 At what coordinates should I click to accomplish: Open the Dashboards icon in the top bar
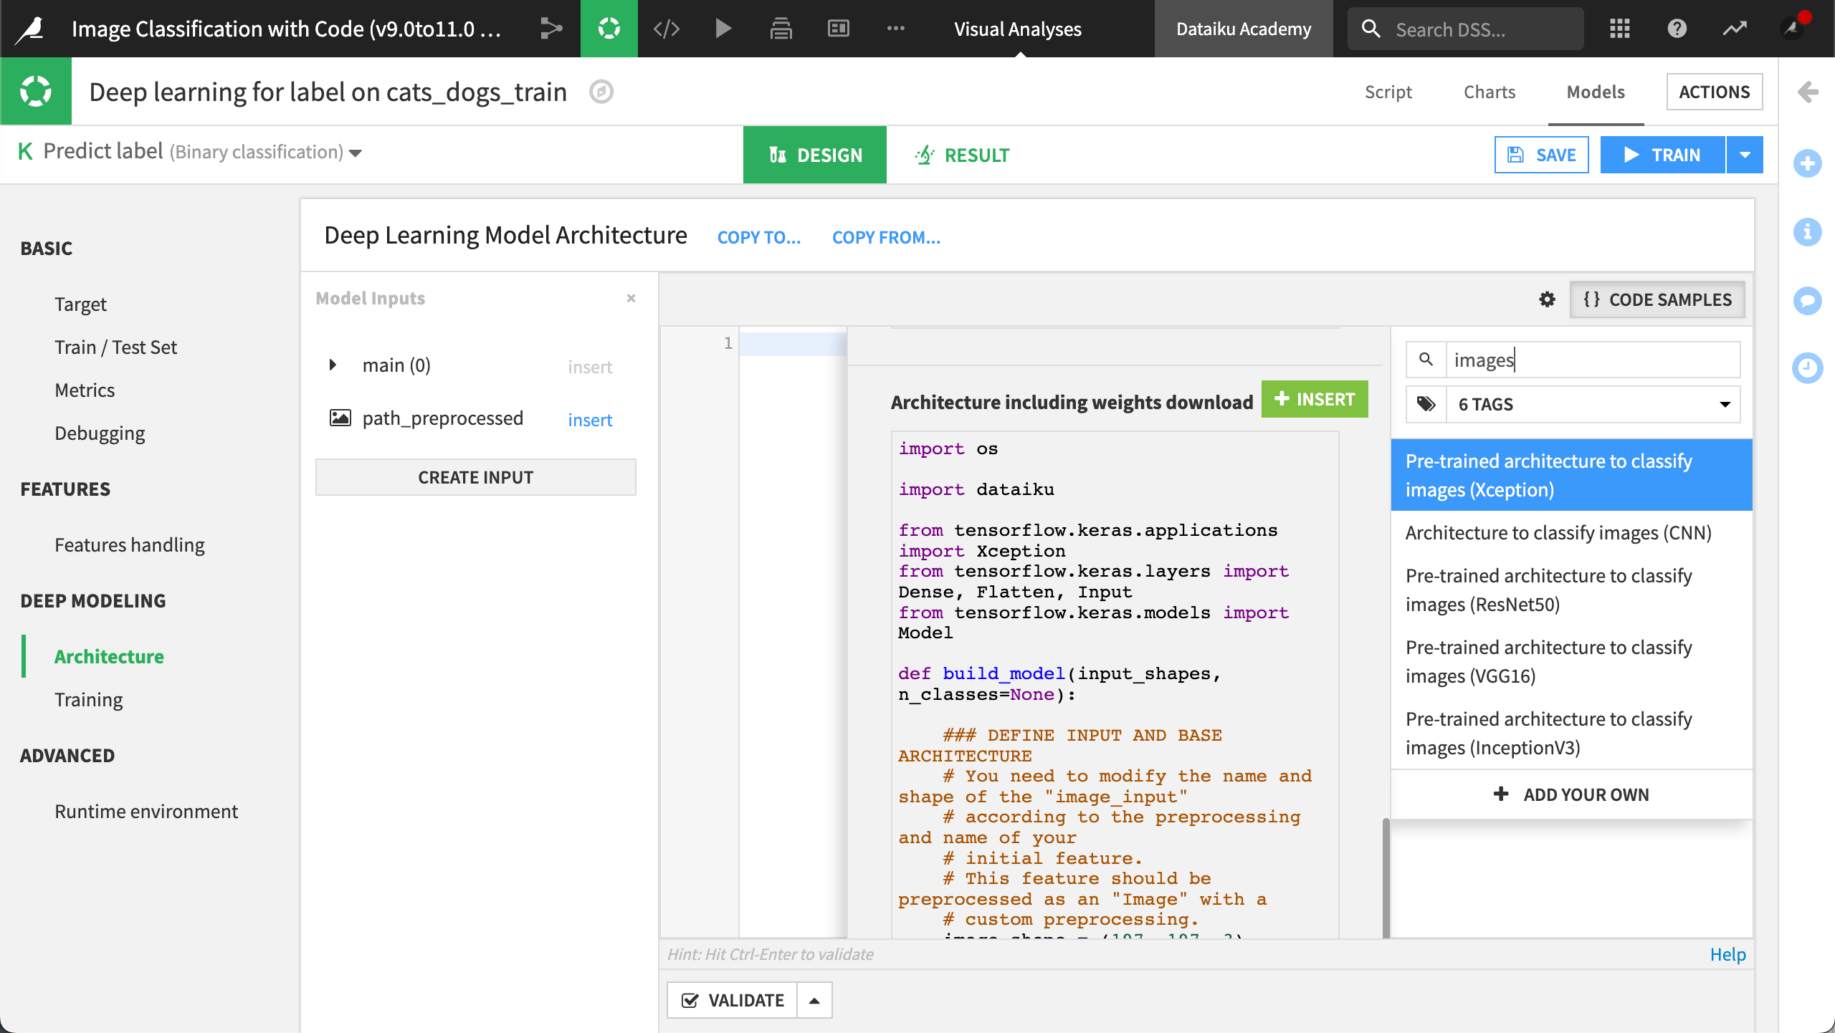837,29
